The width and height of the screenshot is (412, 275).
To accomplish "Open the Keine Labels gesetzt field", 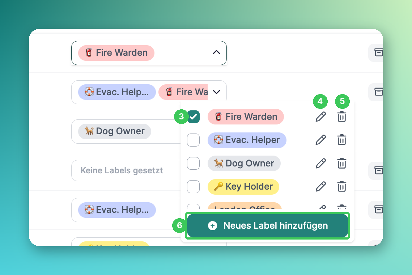I will (126, 170).
